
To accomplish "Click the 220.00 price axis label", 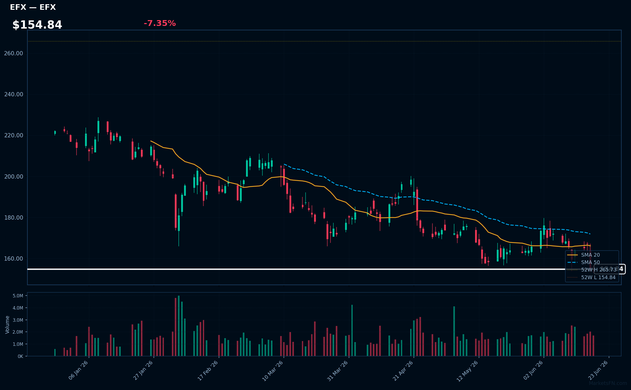I will point(14,135).
